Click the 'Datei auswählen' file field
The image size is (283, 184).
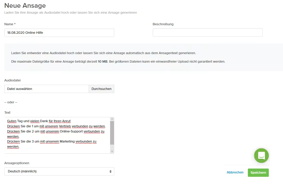pos(47,89)
